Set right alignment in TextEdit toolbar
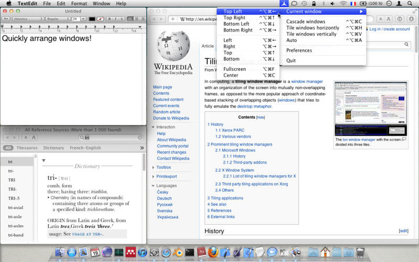The height and width of the screenshot is (262, 419). 142,19
